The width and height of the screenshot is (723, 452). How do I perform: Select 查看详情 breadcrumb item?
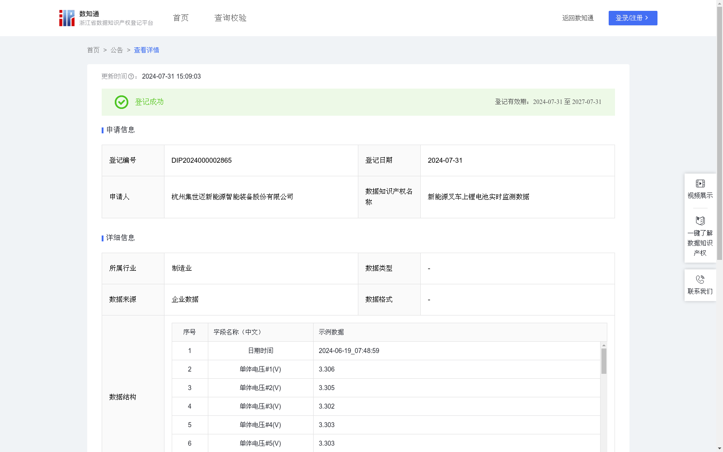[146, 50]
